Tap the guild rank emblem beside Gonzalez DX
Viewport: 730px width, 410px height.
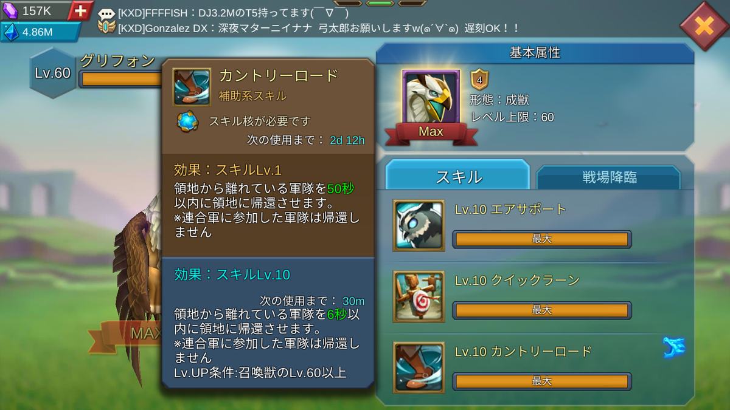coord(106,28)
